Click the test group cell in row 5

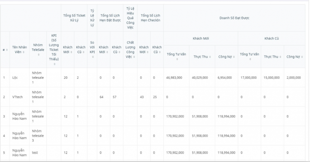coord(35,153)
